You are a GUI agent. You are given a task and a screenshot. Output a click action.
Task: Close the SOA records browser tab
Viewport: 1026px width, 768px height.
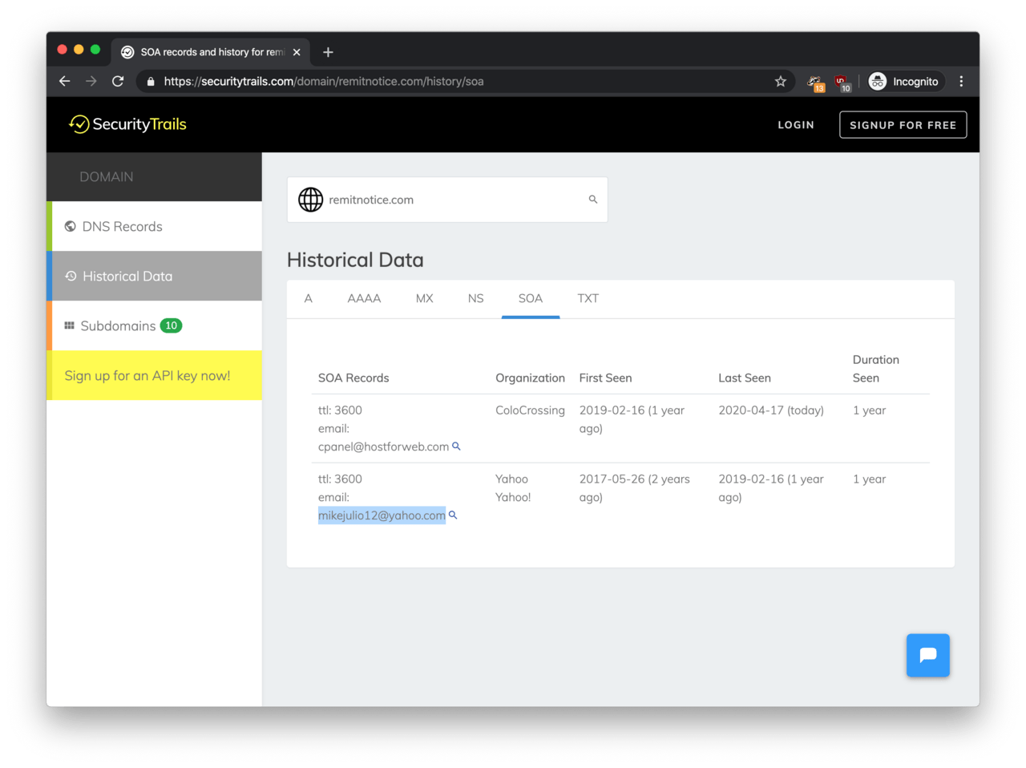pyautogui.click(x=297, y=52)
